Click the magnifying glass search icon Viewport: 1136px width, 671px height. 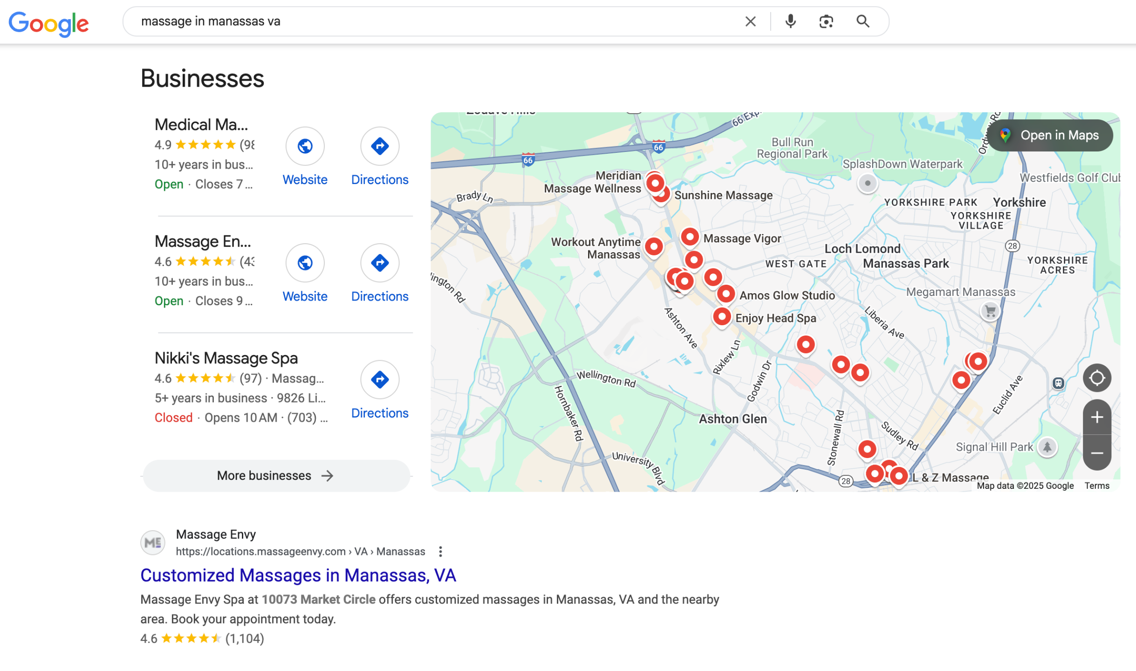(862, 21)
